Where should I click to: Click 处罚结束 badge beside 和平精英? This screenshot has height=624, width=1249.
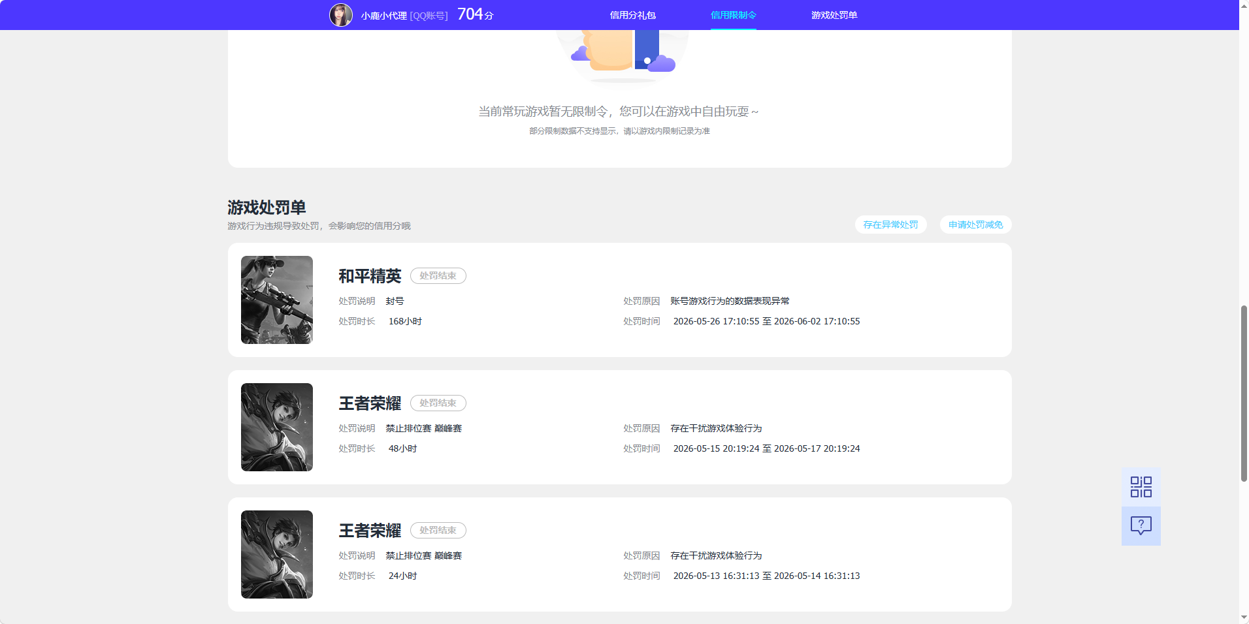point(438,276)
